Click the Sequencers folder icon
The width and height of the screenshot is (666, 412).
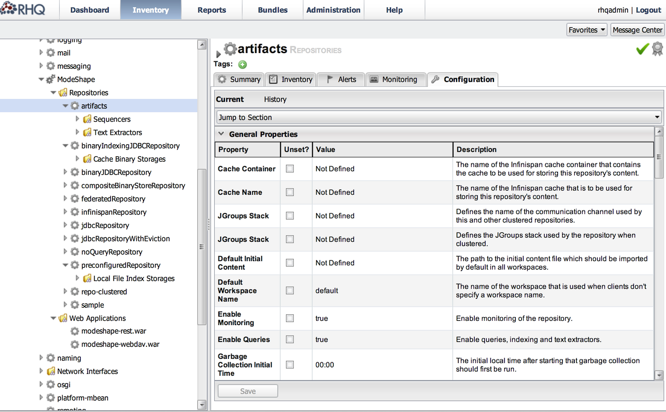[x=87, y=119]
